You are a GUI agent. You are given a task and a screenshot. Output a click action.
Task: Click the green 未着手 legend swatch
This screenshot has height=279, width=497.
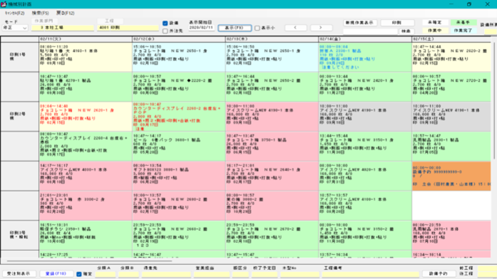(463, 23)
